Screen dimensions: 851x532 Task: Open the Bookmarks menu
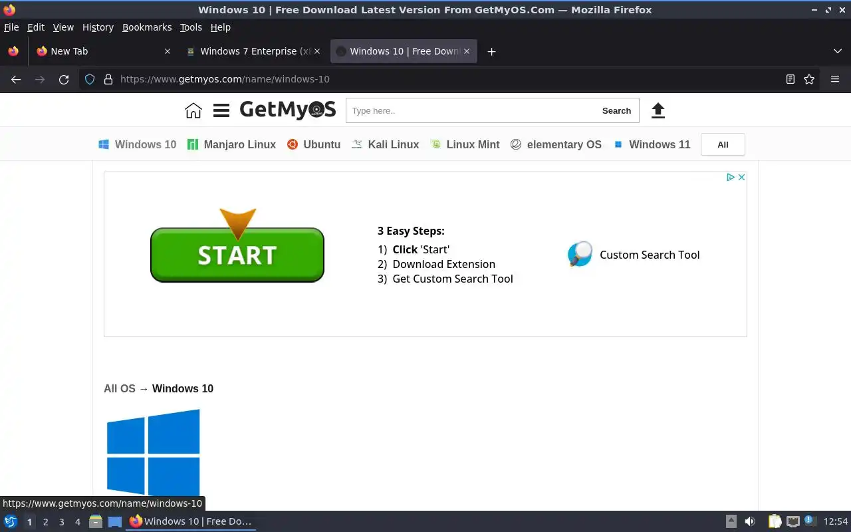coord(147,27)
